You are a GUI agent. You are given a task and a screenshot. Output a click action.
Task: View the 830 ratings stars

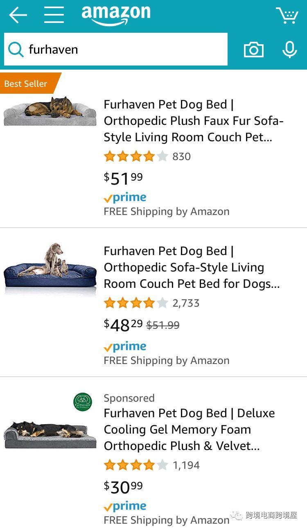[136, 156]
